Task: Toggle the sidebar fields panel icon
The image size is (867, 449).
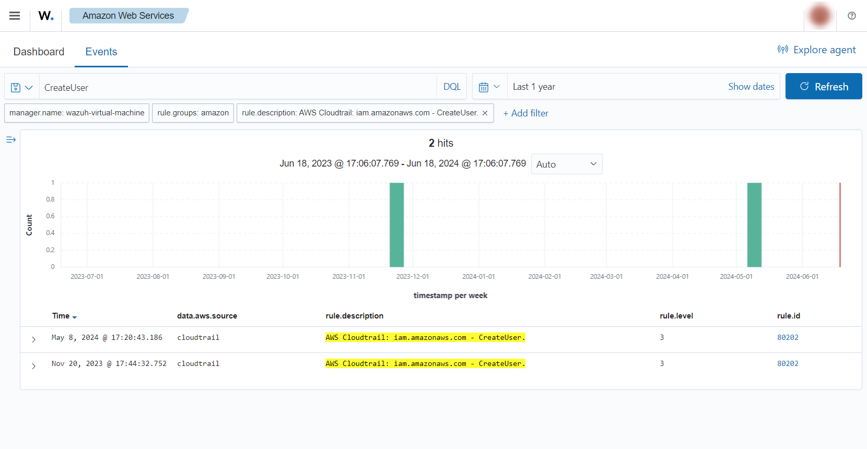Action: coord(11,139)
